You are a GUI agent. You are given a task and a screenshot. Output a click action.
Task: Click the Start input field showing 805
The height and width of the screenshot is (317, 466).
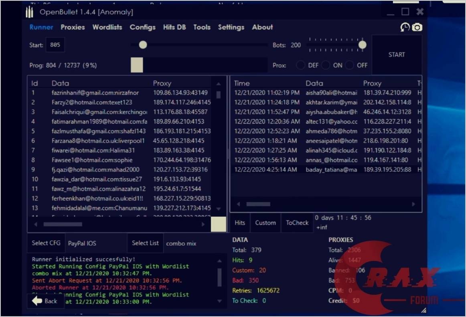click(55, 45)
